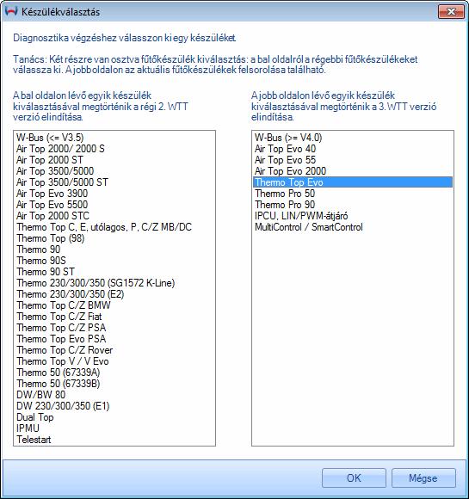This screenshot has height=499, width=469.
Task: Select highlighted Thermo Top Evo entry
Action: 353,182
